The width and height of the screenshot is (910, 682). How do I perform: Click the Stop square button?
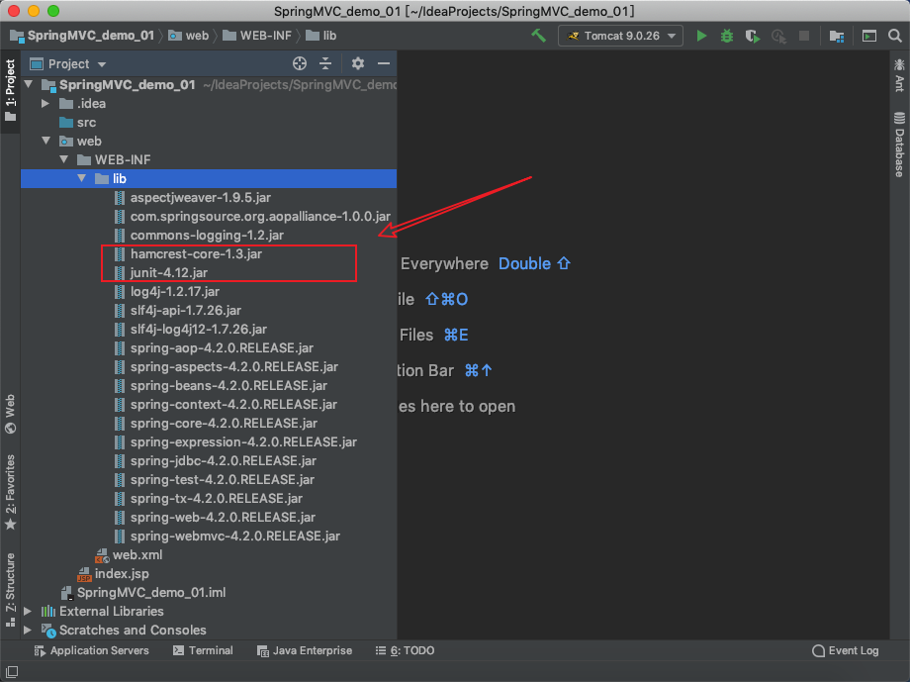[804, 36]
